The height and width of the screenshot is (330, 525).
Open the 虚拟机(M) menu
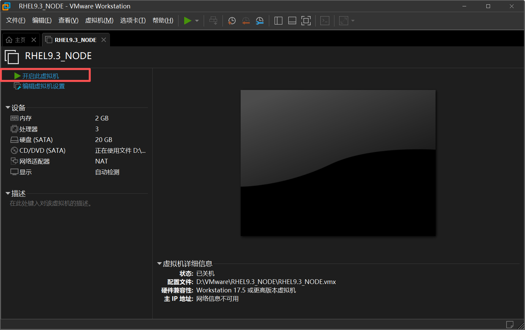[x=99, y=20]
